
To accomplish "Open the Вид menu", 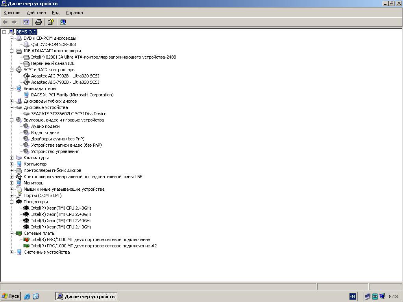I will (x=55, y=13).
